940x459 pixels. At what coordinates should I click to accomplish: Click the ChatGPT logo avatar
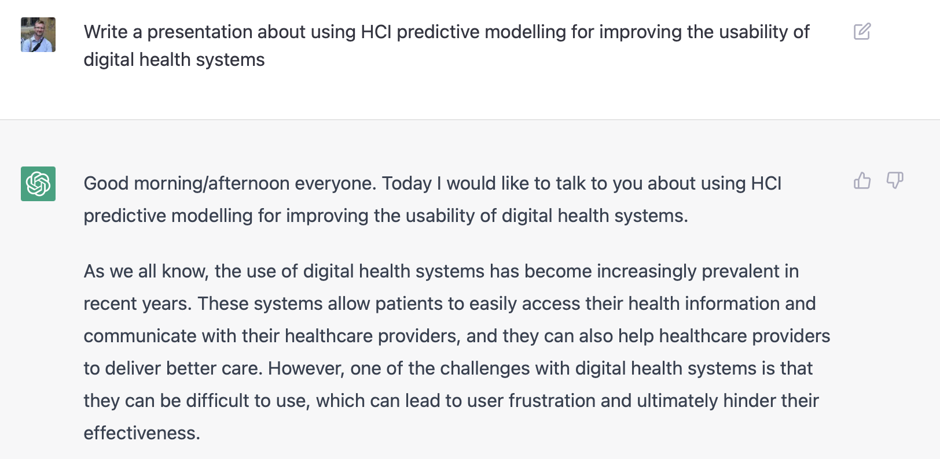38,184
